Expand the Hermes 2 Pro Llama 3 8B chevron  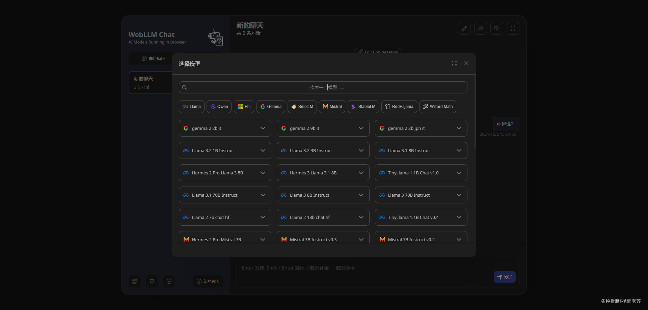[x=263, y=173]
